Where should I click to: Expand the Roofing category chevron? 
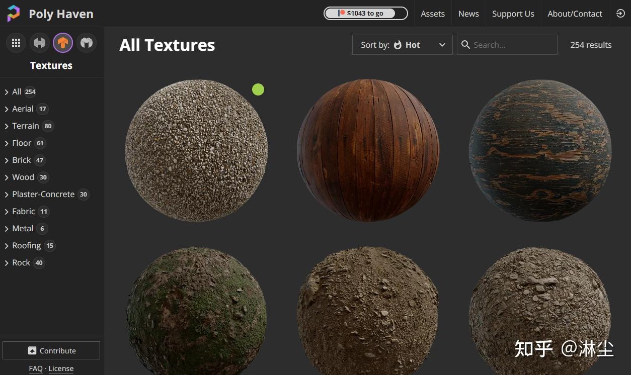[7, 246]
